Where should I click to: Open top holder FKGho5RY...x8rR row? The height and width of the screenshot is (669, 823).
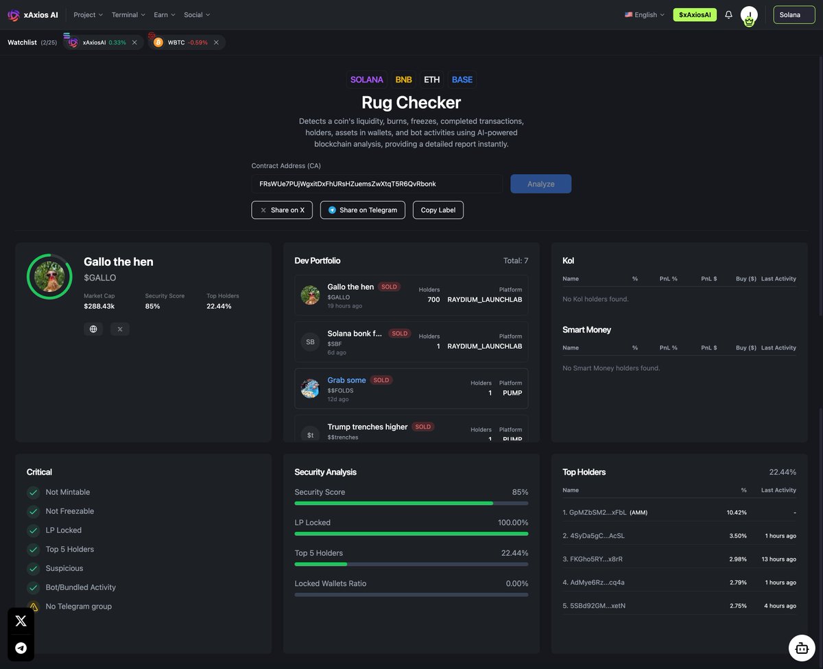pos(680,559)
